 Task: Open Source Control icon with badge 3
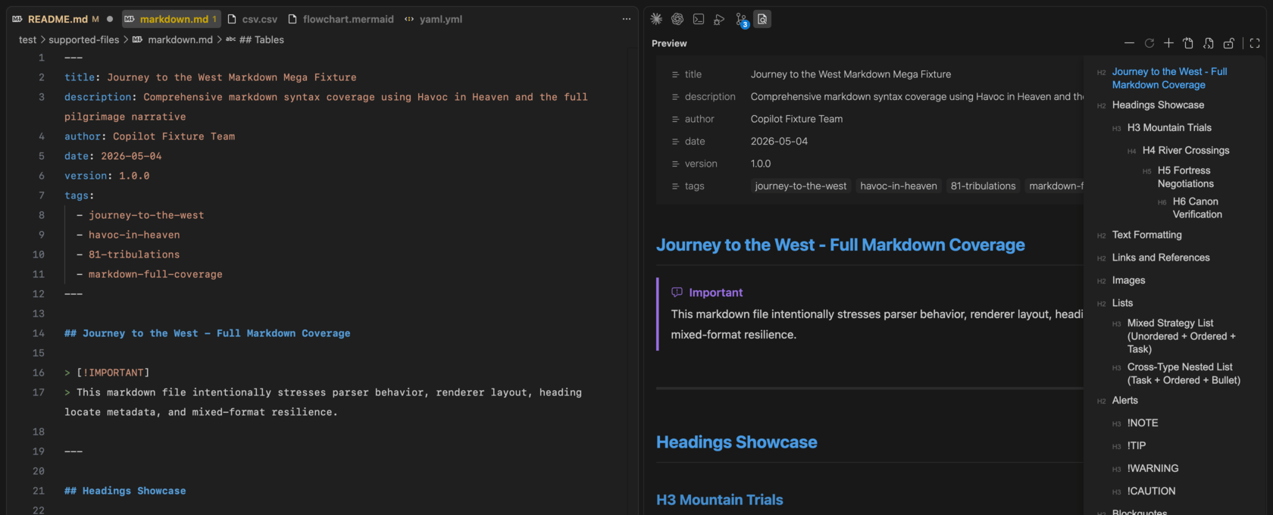[741, 20]
